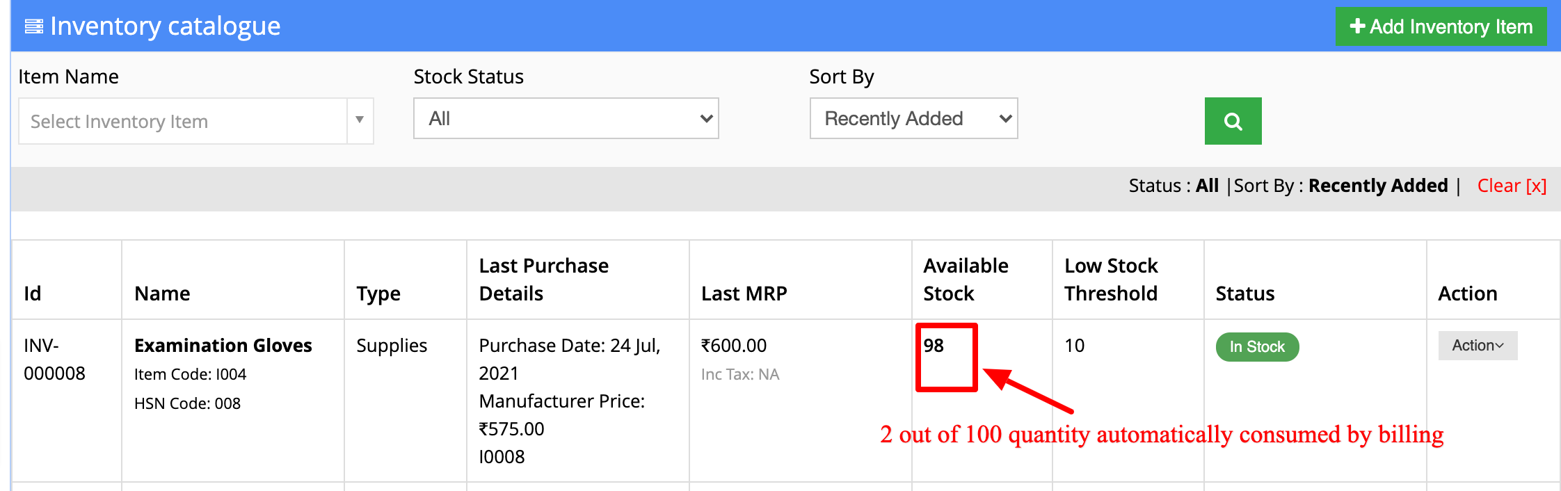This screenshot has width=1561, height=491.
Task: Click the Name column header
Action: (x=162, y=293)
